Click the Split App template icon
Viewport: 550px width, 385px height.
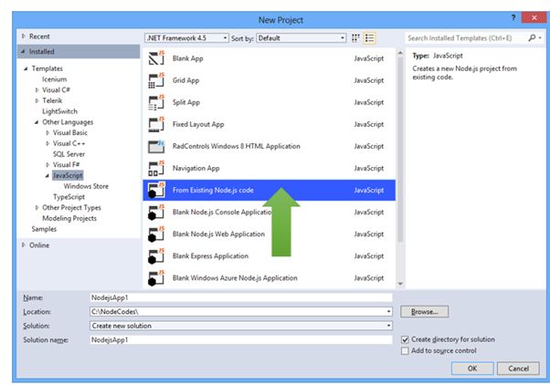pos(156,102)
